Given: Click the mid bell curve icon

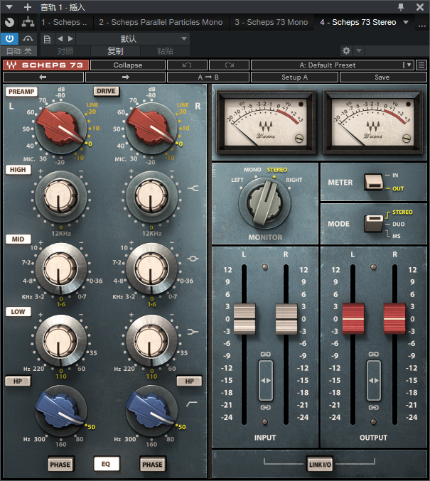Looking at the screenshot, I should [x=193, y=259].
